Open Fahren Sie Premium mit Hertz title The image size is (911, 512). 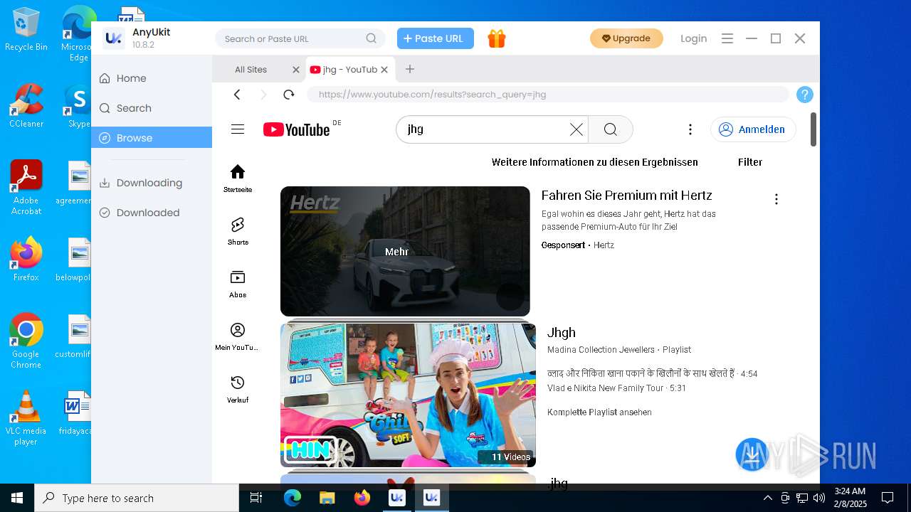tap(626, 196)
